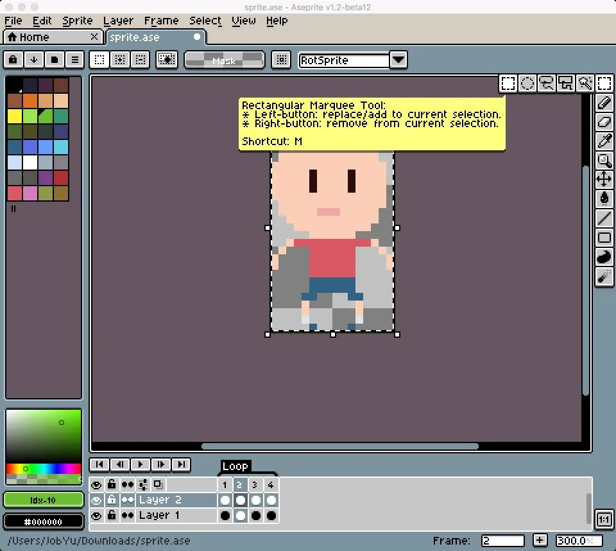
Task: Open the RotSprite algorithm dropdown arrow
Action: point(398,60)
